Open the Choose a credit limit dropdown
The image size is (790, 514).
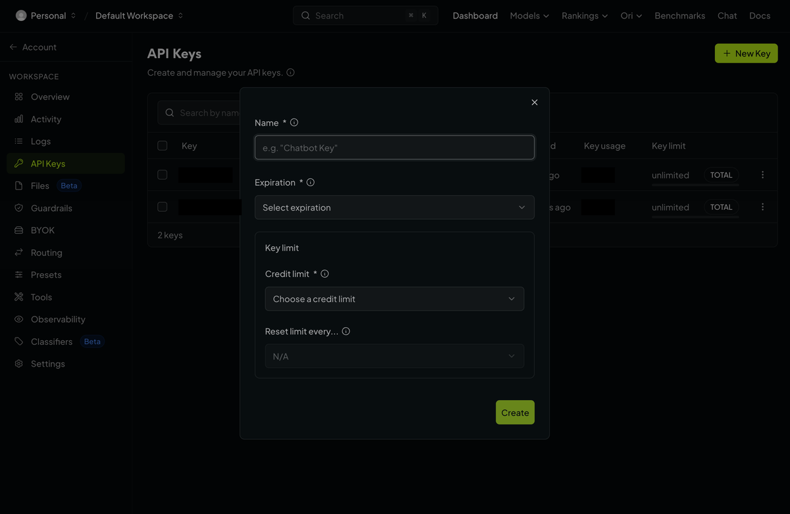click(394, 299)
